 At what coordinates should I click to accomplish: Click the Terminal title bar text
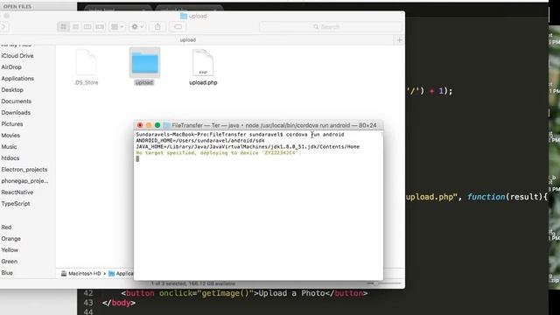(x=274, y=125)
